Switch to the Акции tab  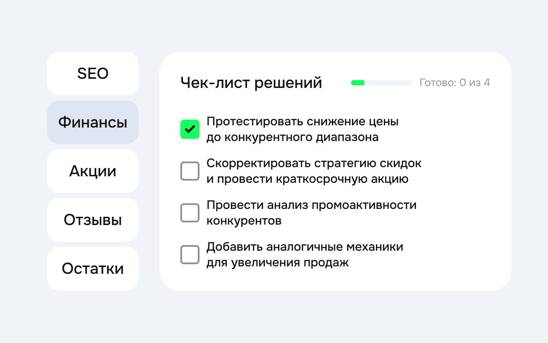point(93,171)
